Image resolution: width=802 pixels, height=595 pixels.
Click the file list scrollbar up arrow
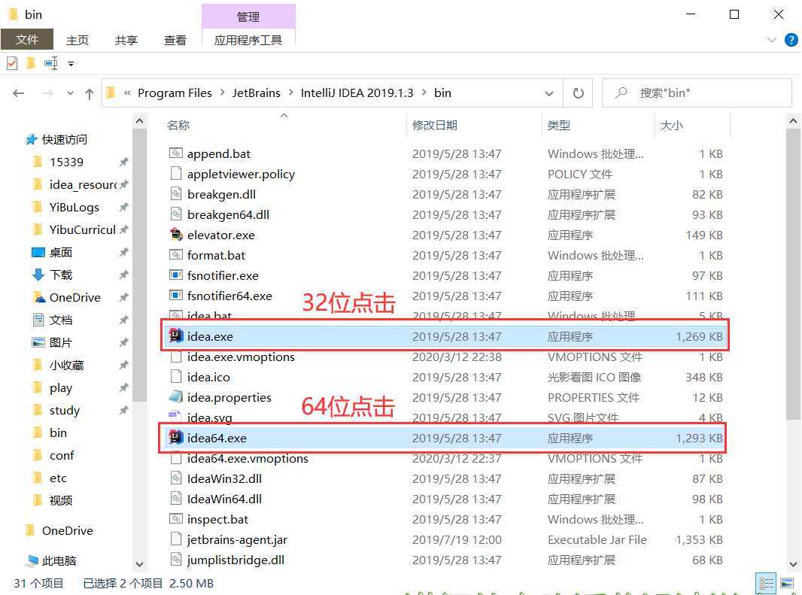pos(793,121)
